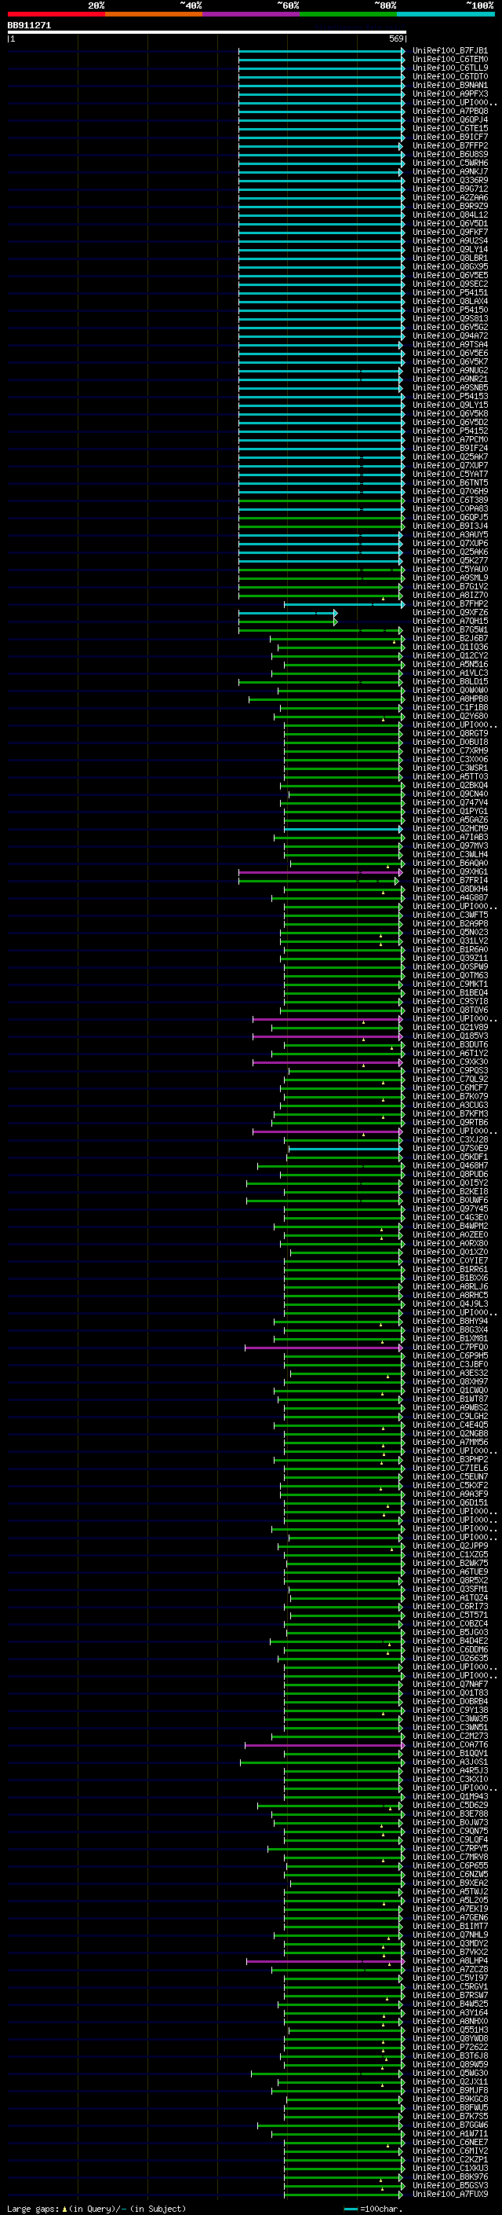Click the short cyan bar for Q9XFZ6
502x2215 pixels.
(287, 613)
